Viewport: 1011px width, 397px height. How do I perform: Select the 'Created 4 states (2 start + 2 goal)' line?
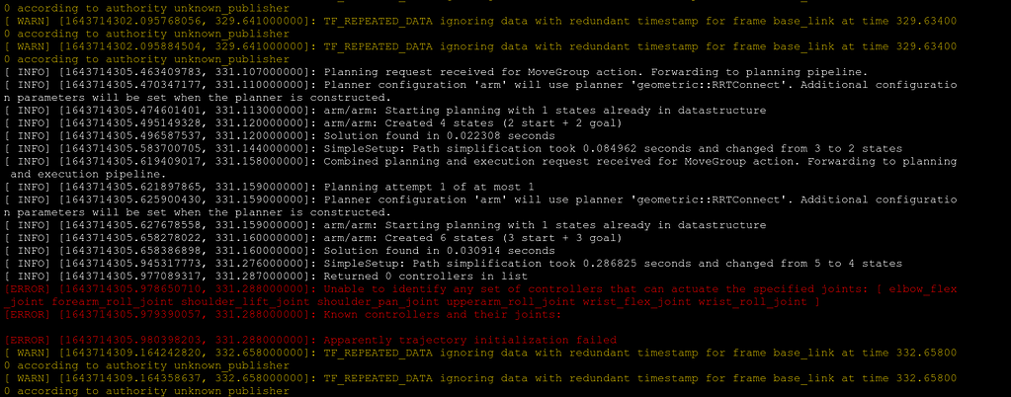click(313, 123)
